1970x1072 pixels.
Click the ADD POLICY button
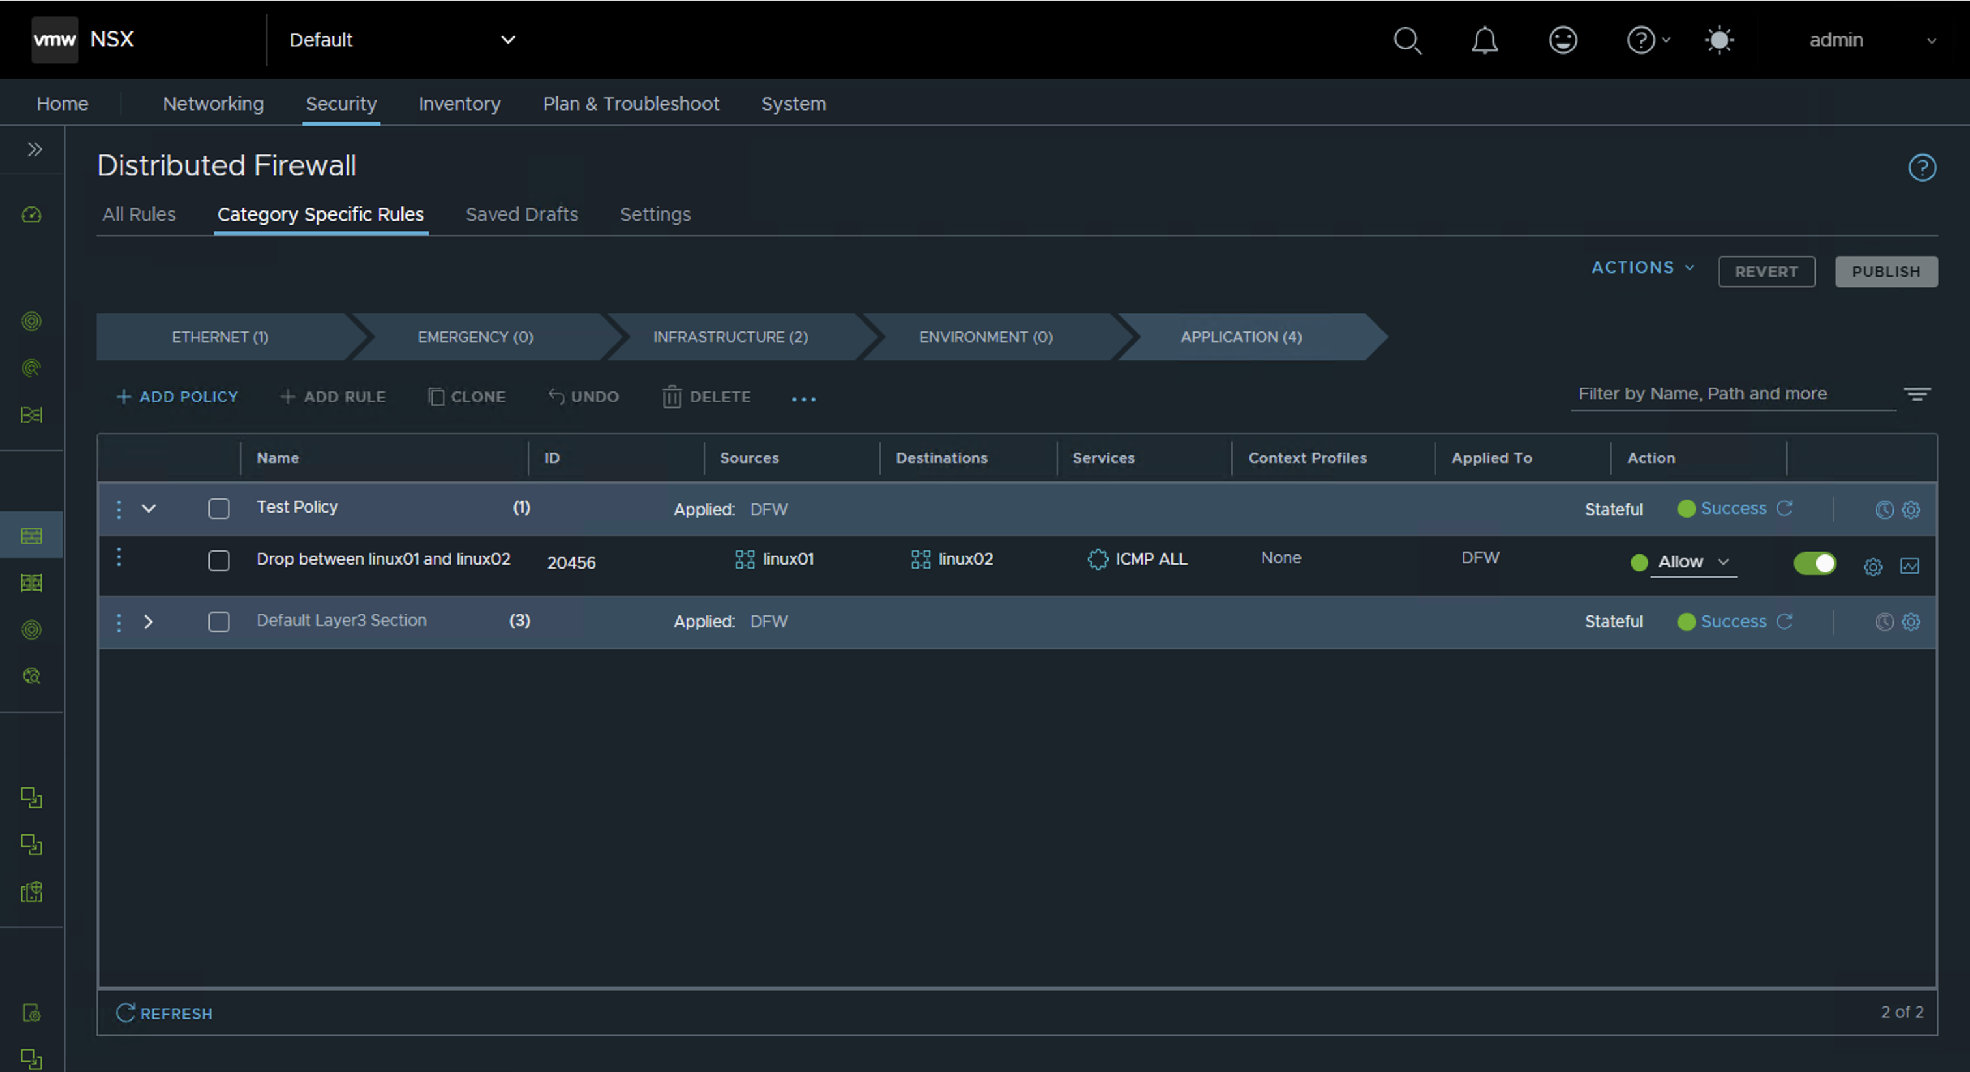(x=177, y=397)
